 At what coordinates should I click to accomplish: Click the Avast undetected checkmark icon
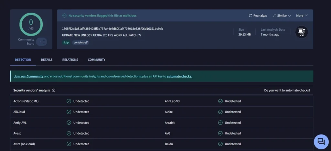(69, 133)
